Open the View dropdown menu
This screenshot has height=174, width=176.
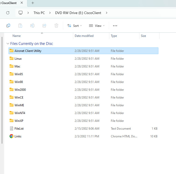[97, 26]
